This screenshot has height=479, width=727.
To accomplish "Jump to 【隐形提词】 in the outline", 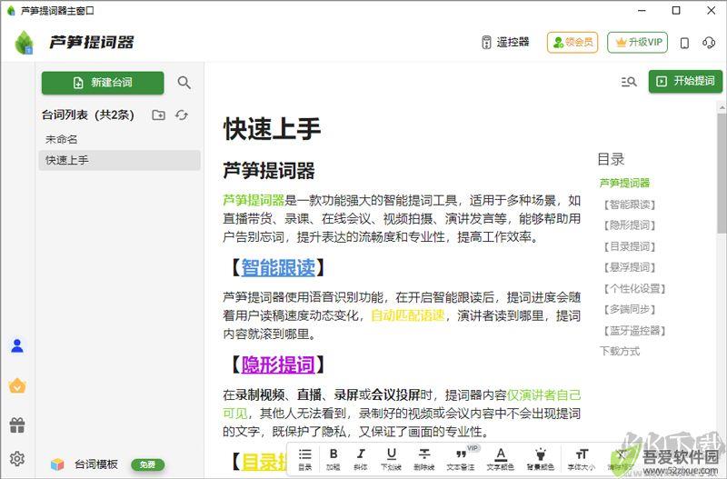I will (629, 225).
